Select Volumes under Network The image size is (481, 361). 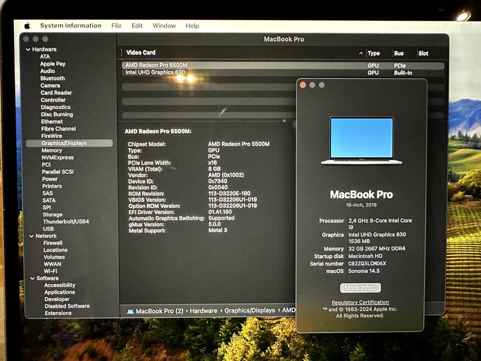point(54,257)
